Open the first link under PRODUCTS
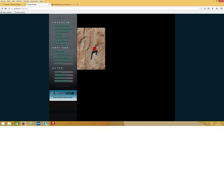Screen dimensions: 224x178 [x=62, y=25]
